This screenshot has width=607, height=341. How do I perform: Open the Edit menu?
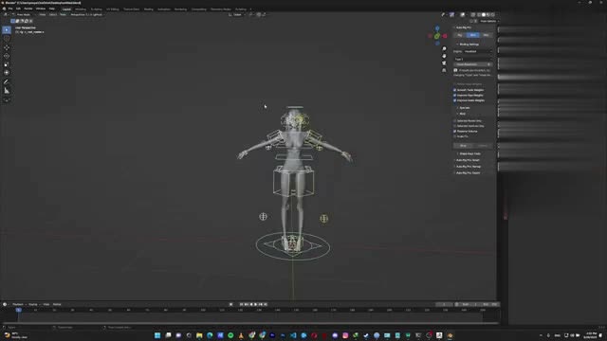click(x=18, y=9)
